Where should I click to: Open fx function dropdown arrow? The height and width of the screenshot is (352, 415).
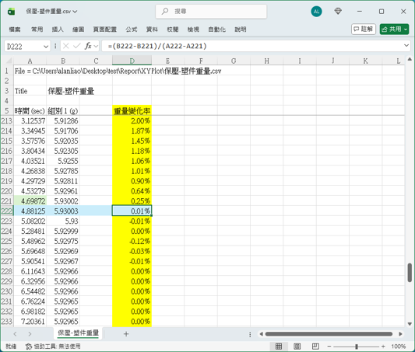(96, 47)
